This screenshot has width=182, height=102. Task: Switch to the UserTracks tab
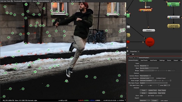(144, 60)
